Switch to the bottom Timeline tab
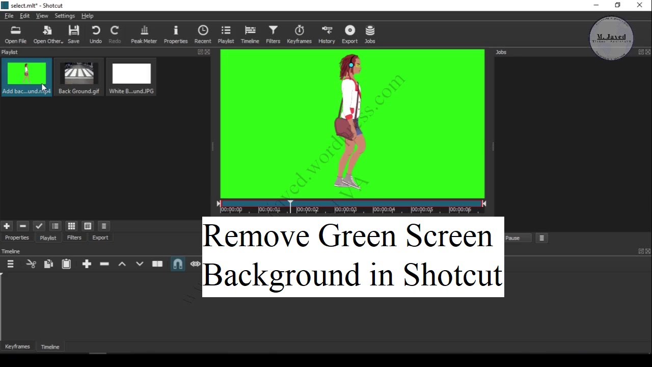This screenshot has height=367, width=652. click(50, 347)
